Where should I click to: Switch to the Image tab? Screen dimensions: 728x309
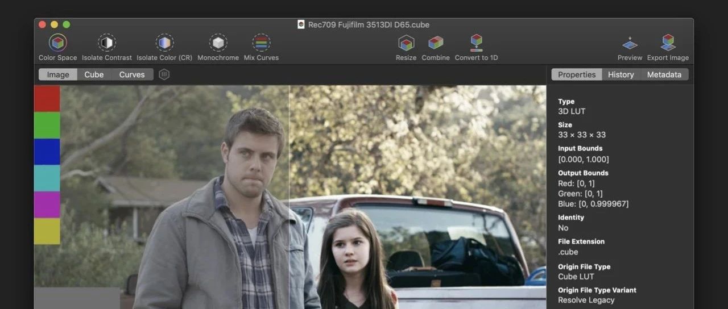click(58, 74)
